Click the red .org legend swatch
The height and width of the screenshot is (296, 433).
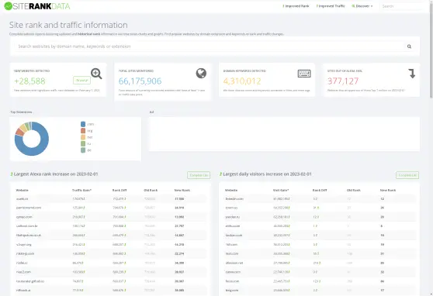coord(83,131)
